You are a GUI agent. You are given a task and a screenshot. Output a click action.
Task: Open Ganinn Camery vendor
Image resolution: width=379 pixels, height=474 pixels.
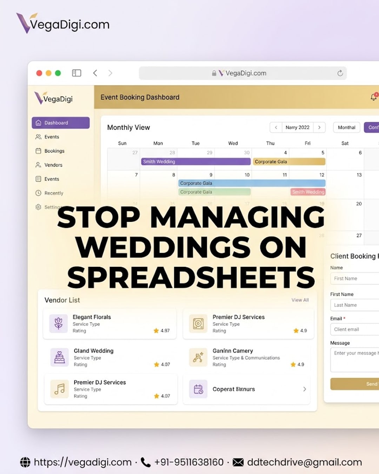pos(247,357)
